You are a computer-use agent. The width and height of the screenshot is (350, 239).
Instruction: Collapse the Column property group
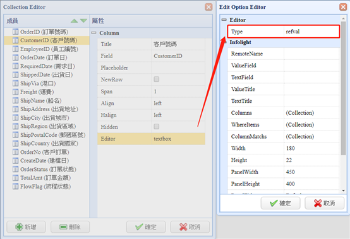(x=94, y=33)
